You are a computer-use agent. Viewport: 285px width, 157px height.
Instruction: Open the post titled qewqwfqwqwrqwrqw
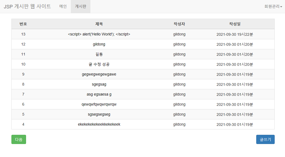99,104
